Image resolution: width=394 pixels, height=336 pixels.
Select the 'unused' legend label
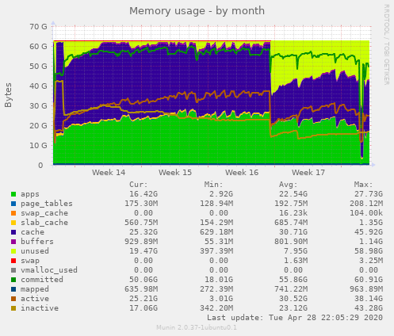tap(35, 251)
